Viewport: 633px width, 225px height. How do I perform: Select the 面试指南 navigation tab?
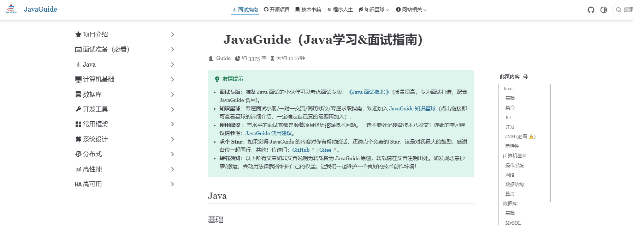[245, 10]
